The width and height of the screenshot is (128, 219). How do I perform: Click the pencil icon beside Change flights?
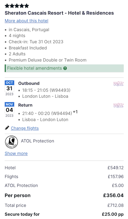click(7, 128)
